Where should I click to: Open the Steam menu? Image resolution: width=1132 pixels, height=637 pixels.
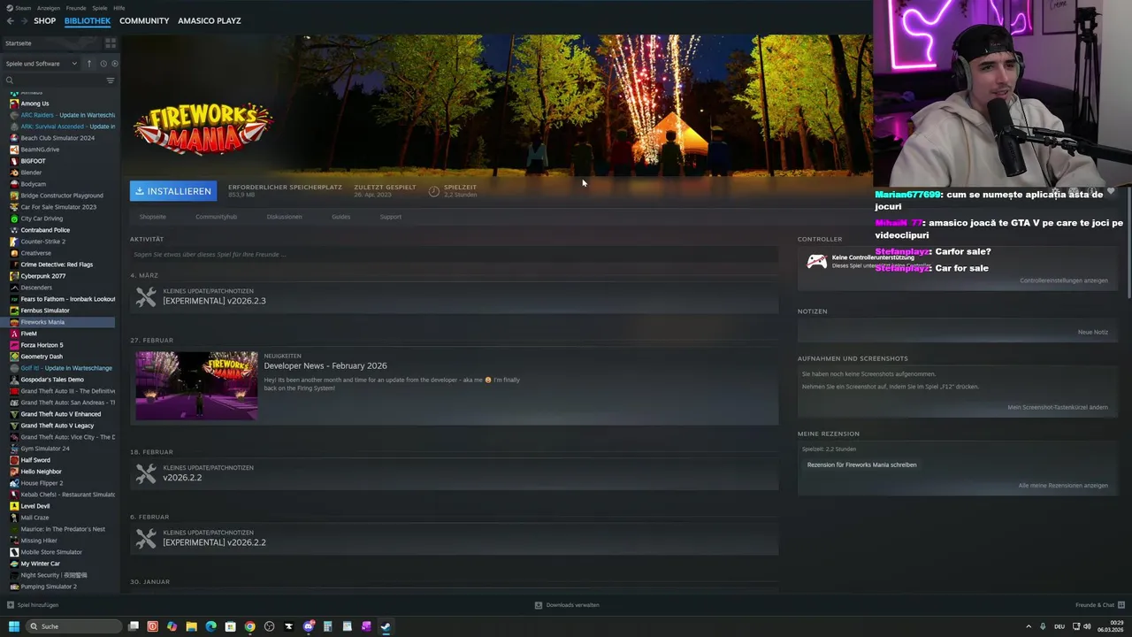pyautogui.click(x=23, y=8)
